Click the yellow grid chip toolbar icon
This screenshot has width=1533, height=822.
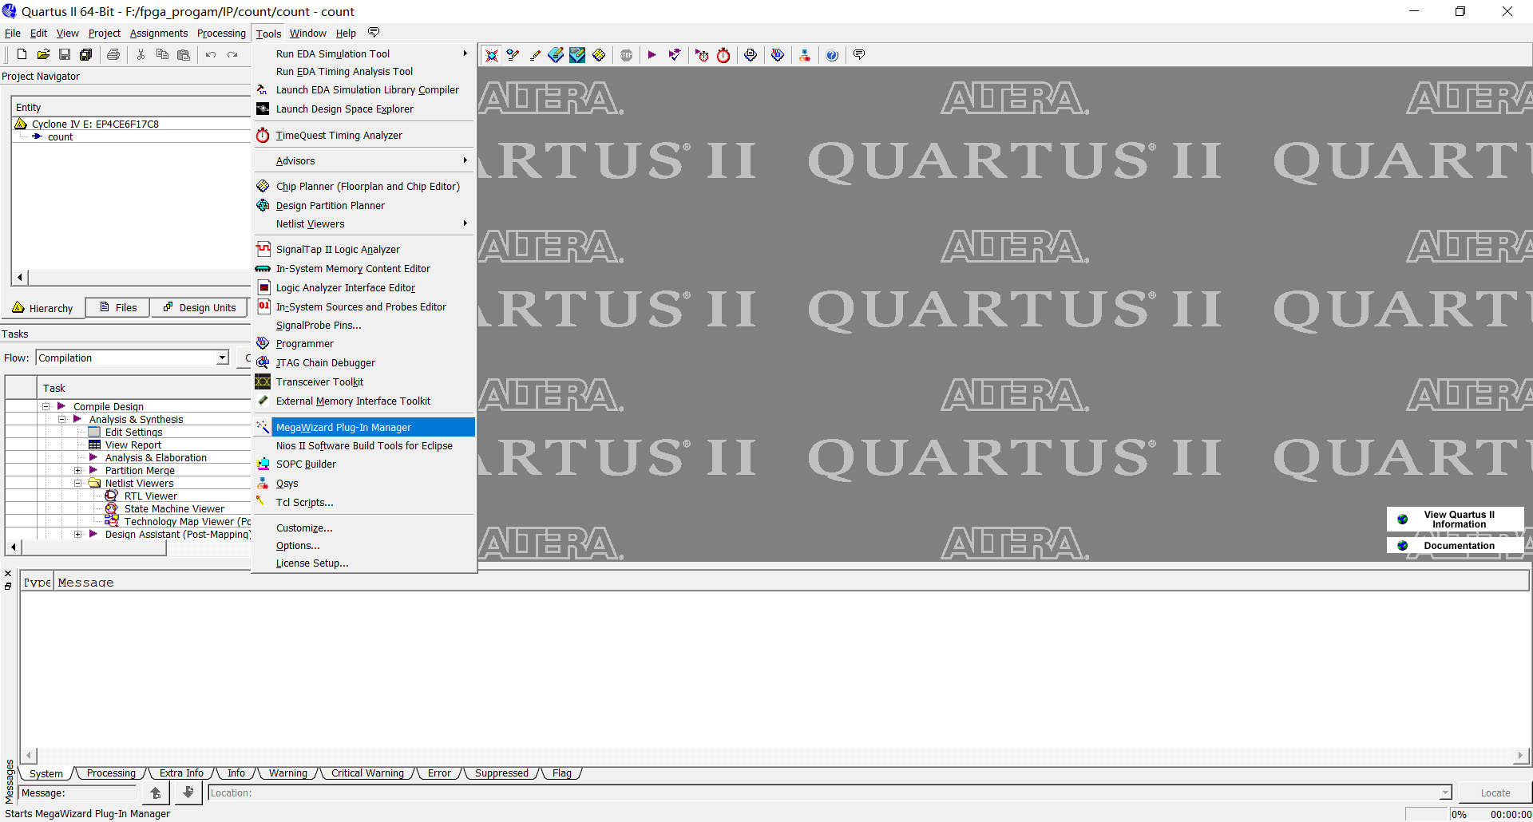coord(599,55)
